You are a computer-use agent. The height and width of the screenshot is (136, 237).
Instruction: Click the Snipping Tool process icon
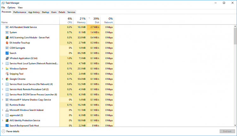[7, 74]
